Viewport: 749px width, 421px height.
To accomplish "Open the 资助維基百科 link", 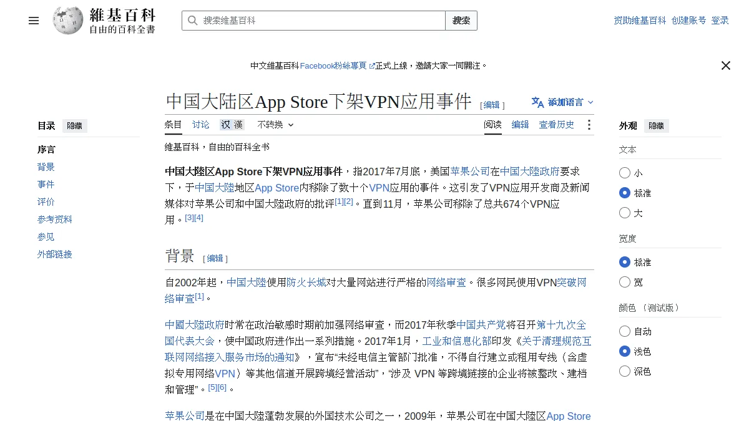I will (640, 21).
